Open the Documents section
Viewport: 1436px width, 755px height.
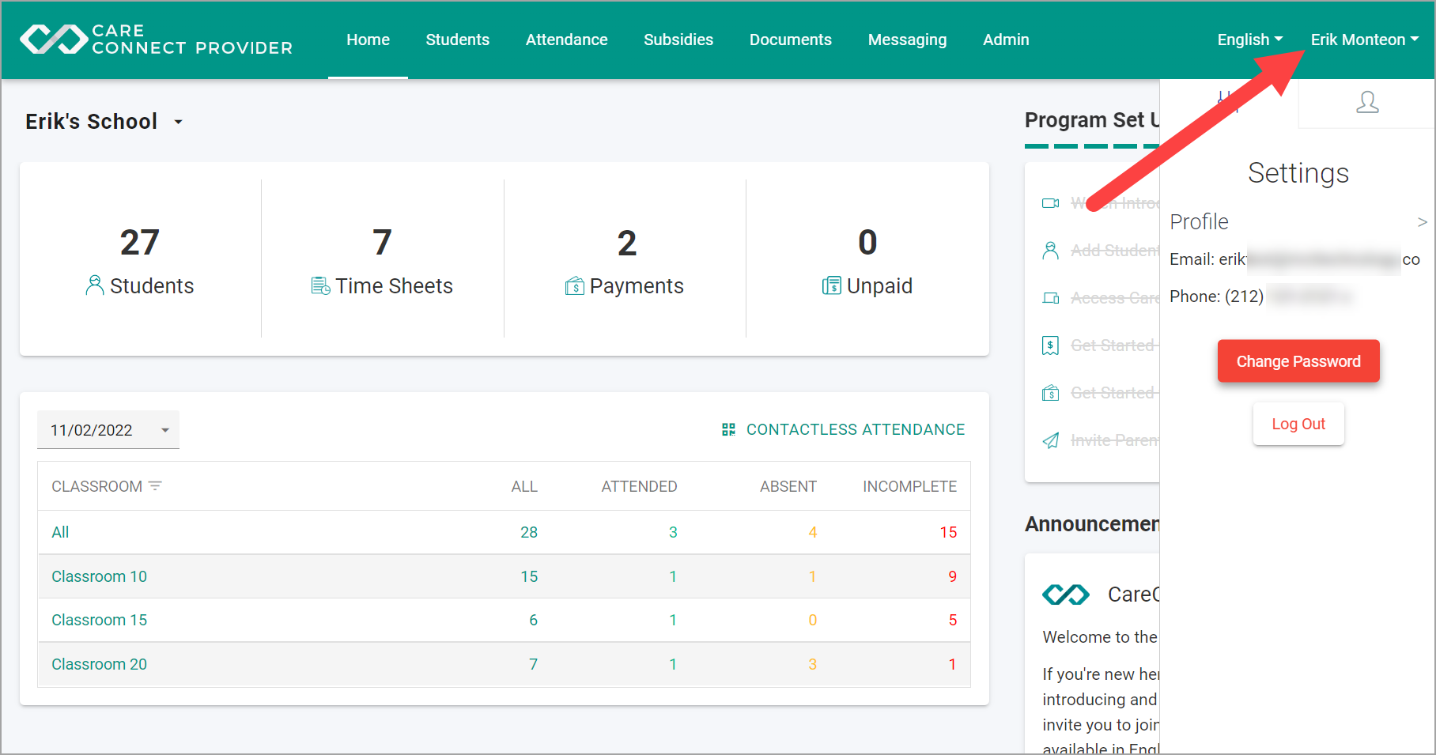coord(790,40)
